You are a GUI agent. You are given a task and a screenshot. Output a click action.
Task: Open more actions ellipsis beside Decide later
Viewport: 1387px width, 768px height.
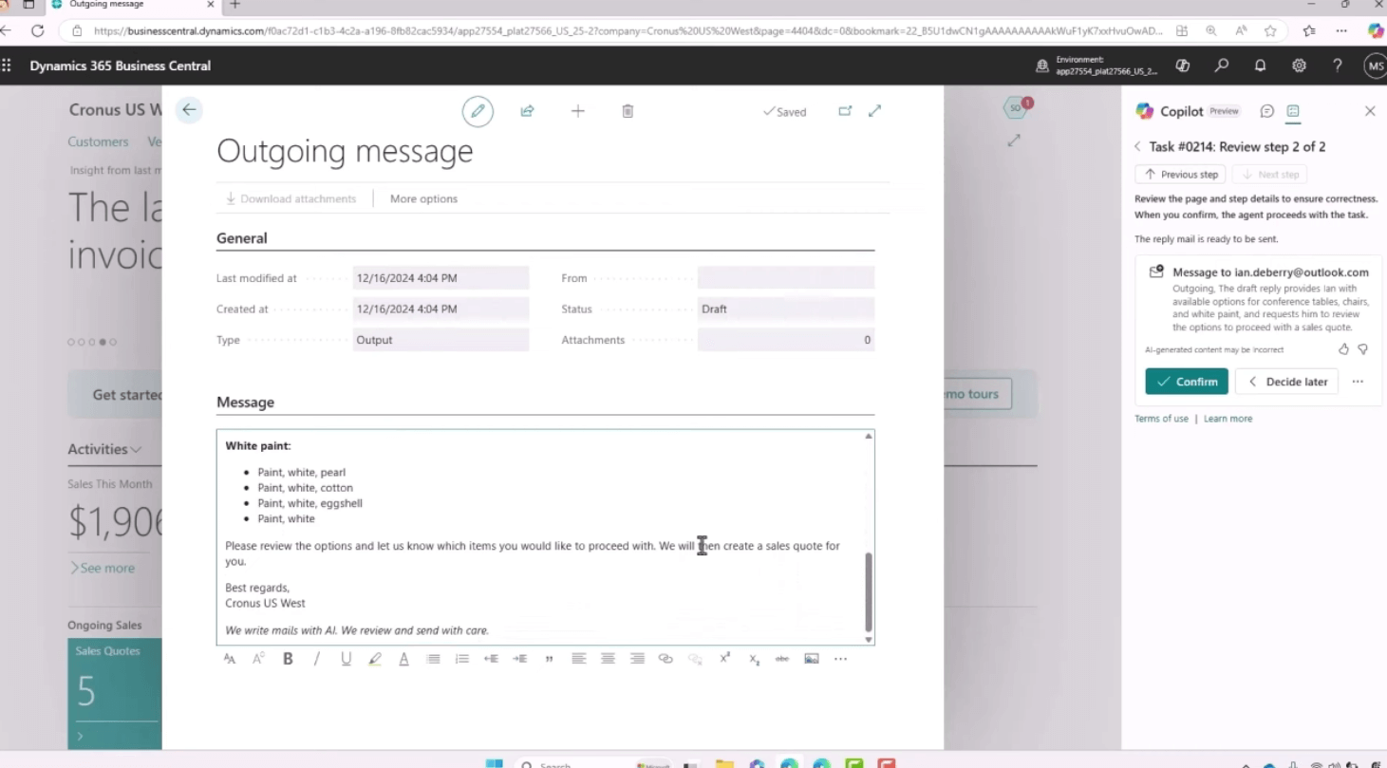(1358, 382)
